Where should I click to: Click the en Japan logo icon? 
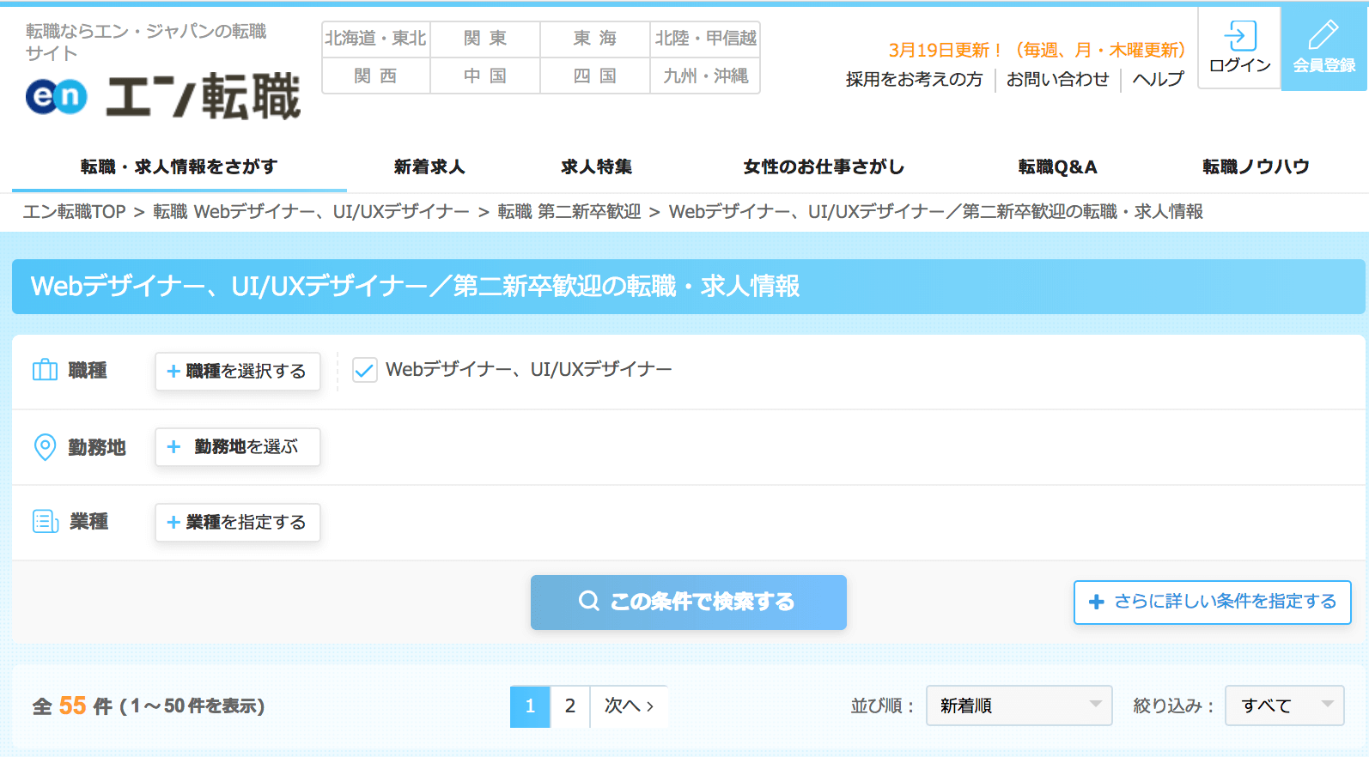pyautogui.click(x=57, y=96)
